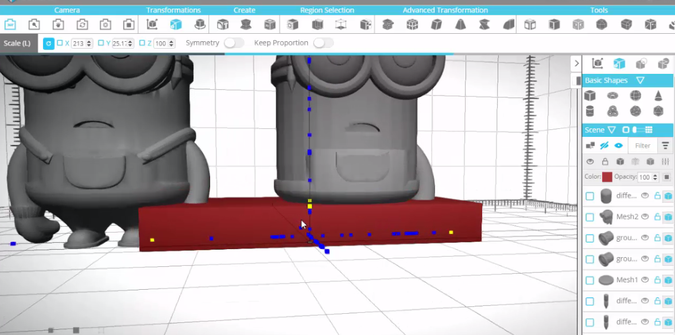Screen dimensions: 675x335
Task: Toggle the Keep Proportion switch
Action: [323, 43]
